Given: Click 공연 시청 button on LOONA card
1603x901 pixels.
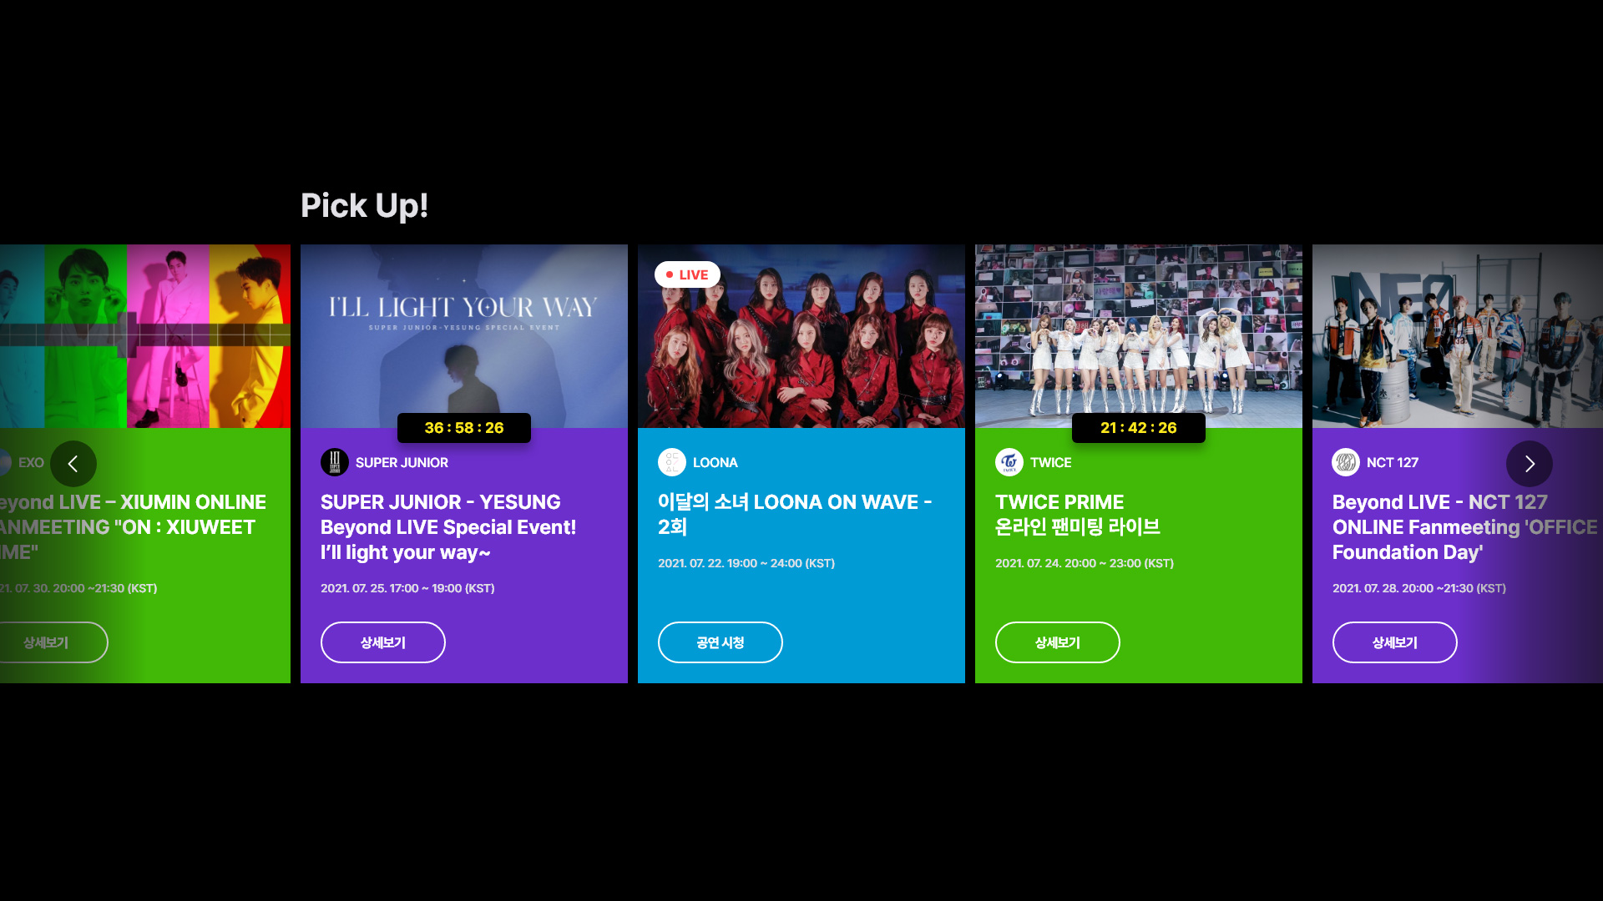Looking at the screenshot, I should tap(721, 642).
